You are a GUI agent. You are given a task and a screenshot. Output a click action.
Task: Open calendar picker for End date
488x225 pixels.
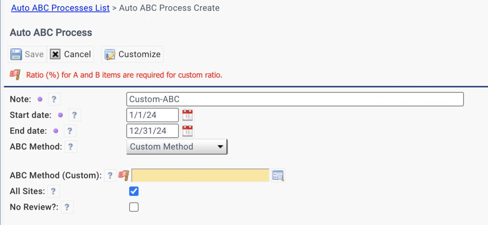[188, 131]
